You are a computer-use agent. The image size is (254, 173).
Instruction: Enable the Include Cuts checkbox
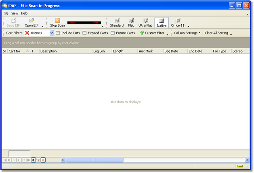pos(58,33)
